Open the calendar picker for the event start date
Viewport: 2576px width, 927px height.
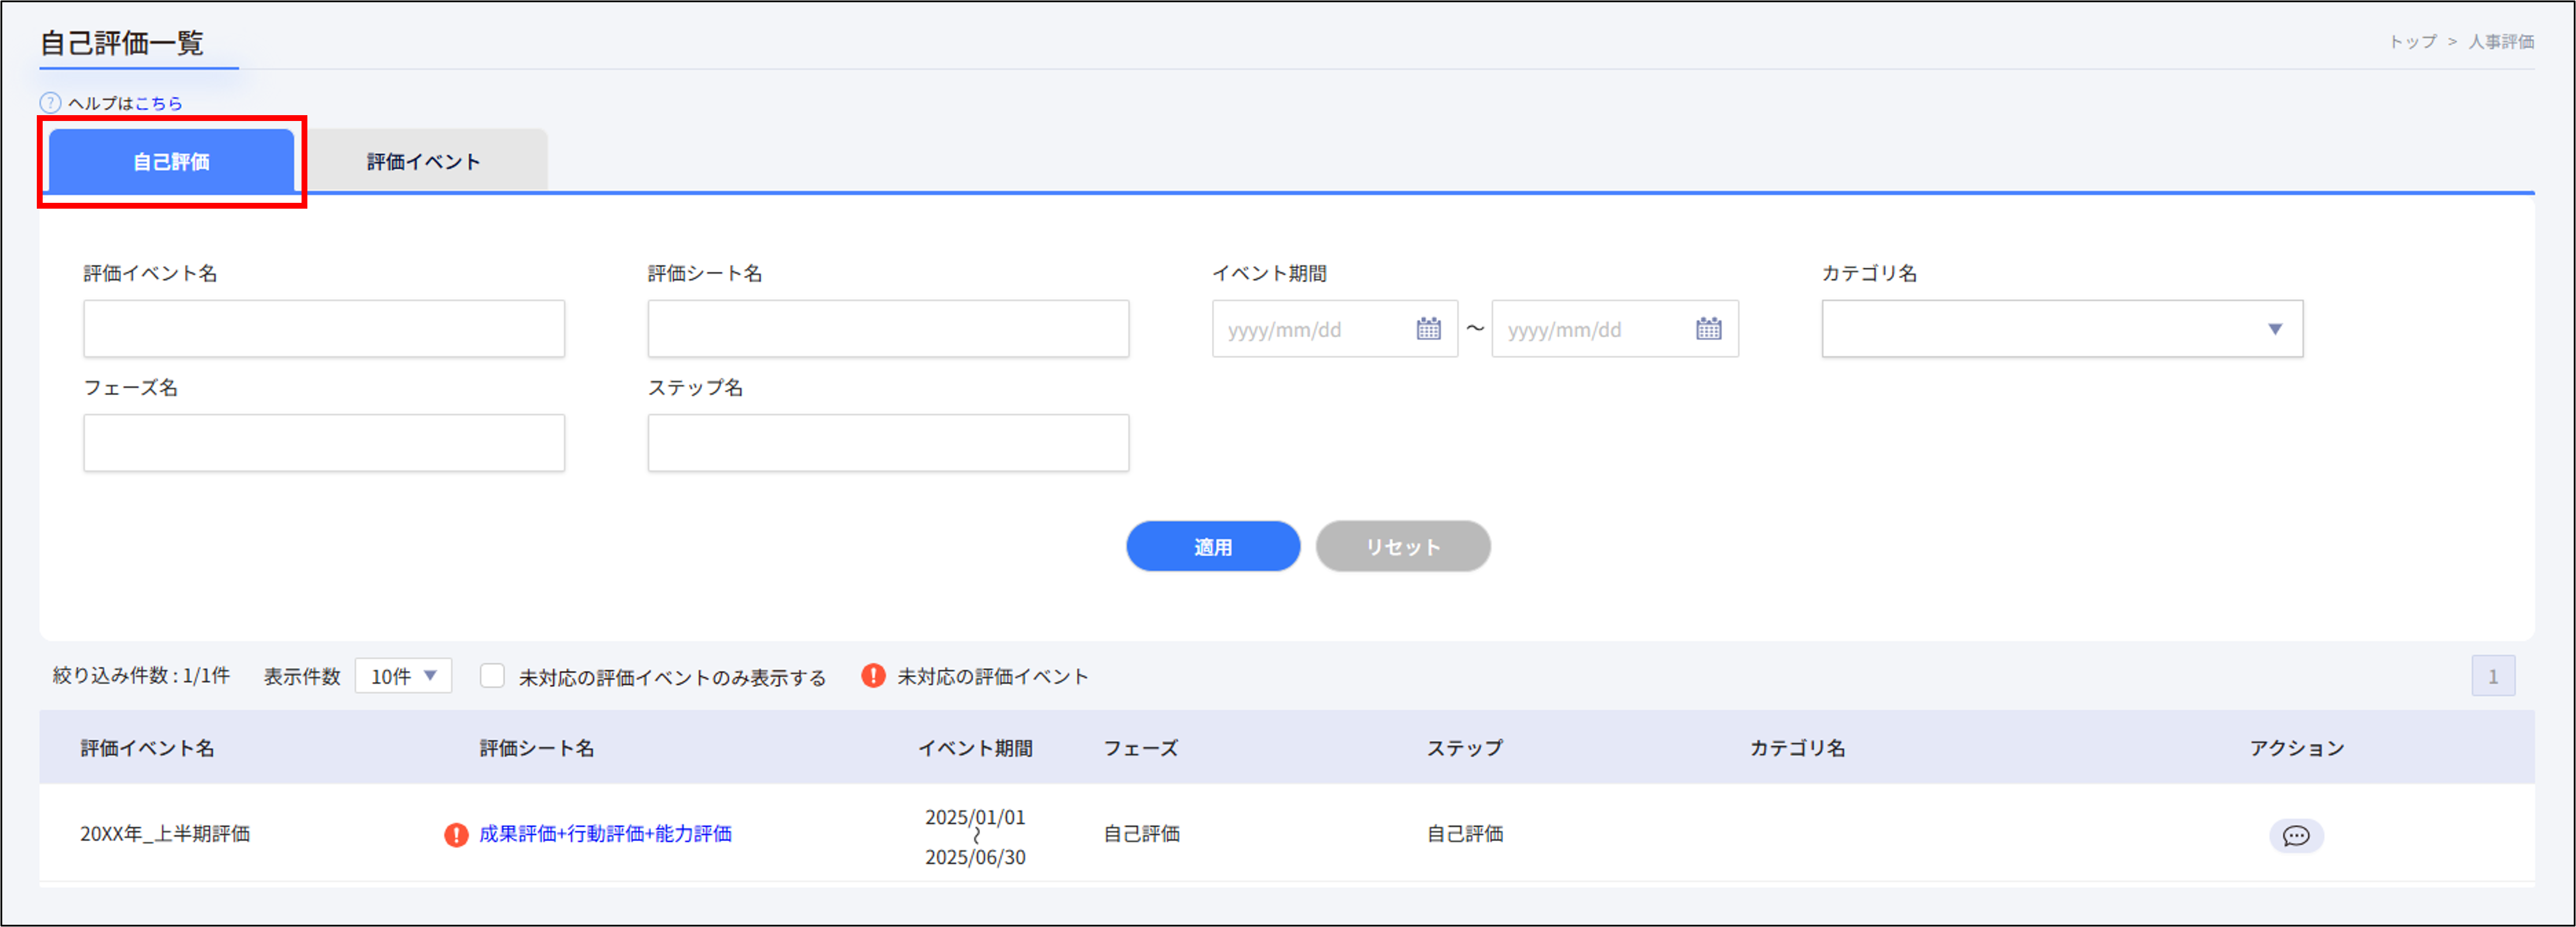coord(1428,328)
